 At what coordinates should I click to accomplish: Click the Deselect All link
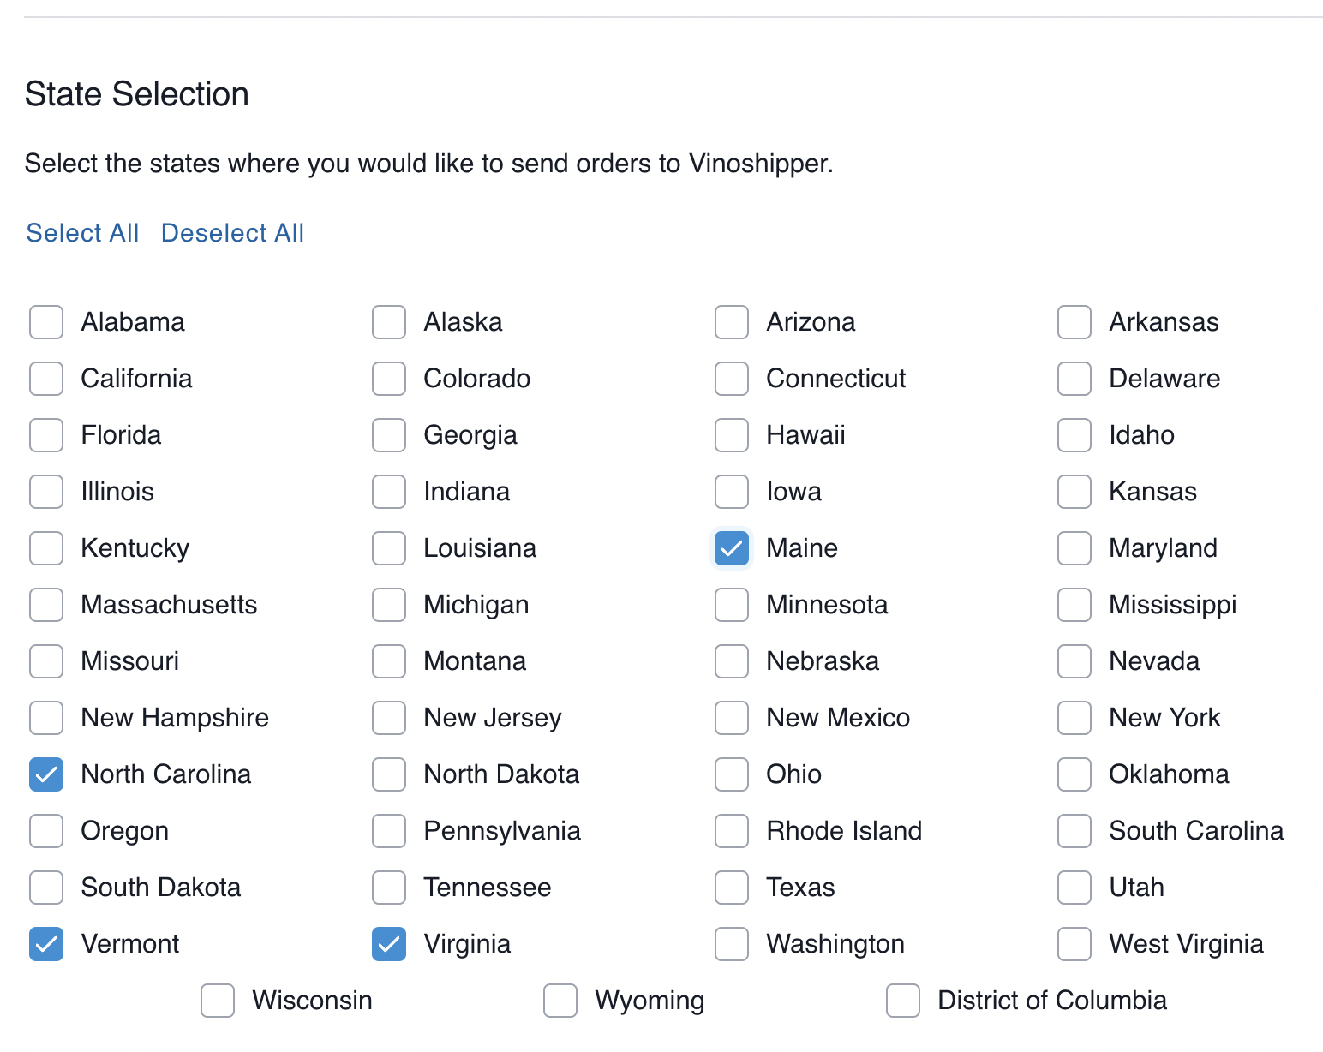click(232, 233)
